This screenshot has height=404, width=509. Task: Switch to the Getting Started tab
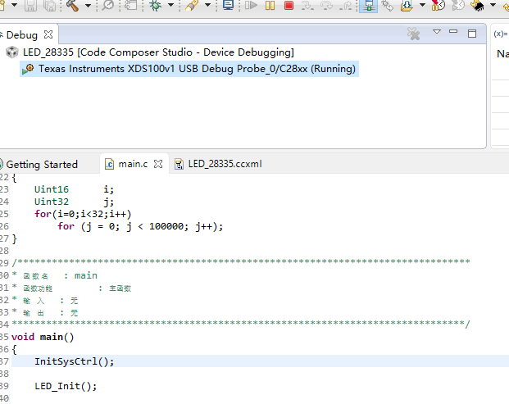coord(42,164)
